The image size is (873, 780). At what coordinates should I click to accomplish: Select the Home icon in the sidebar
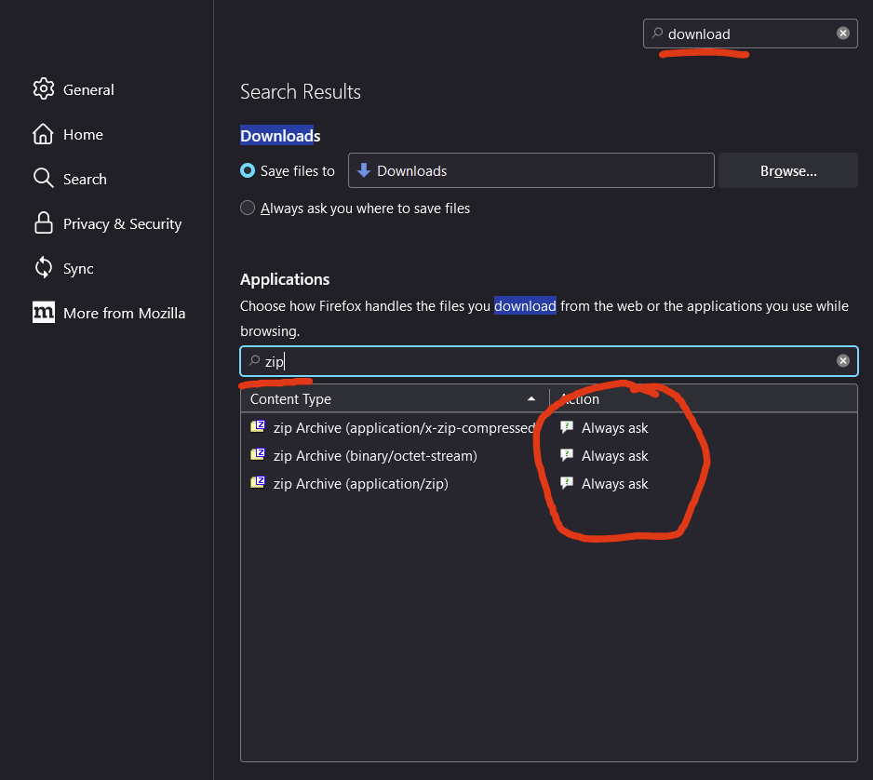coord(44,134)
